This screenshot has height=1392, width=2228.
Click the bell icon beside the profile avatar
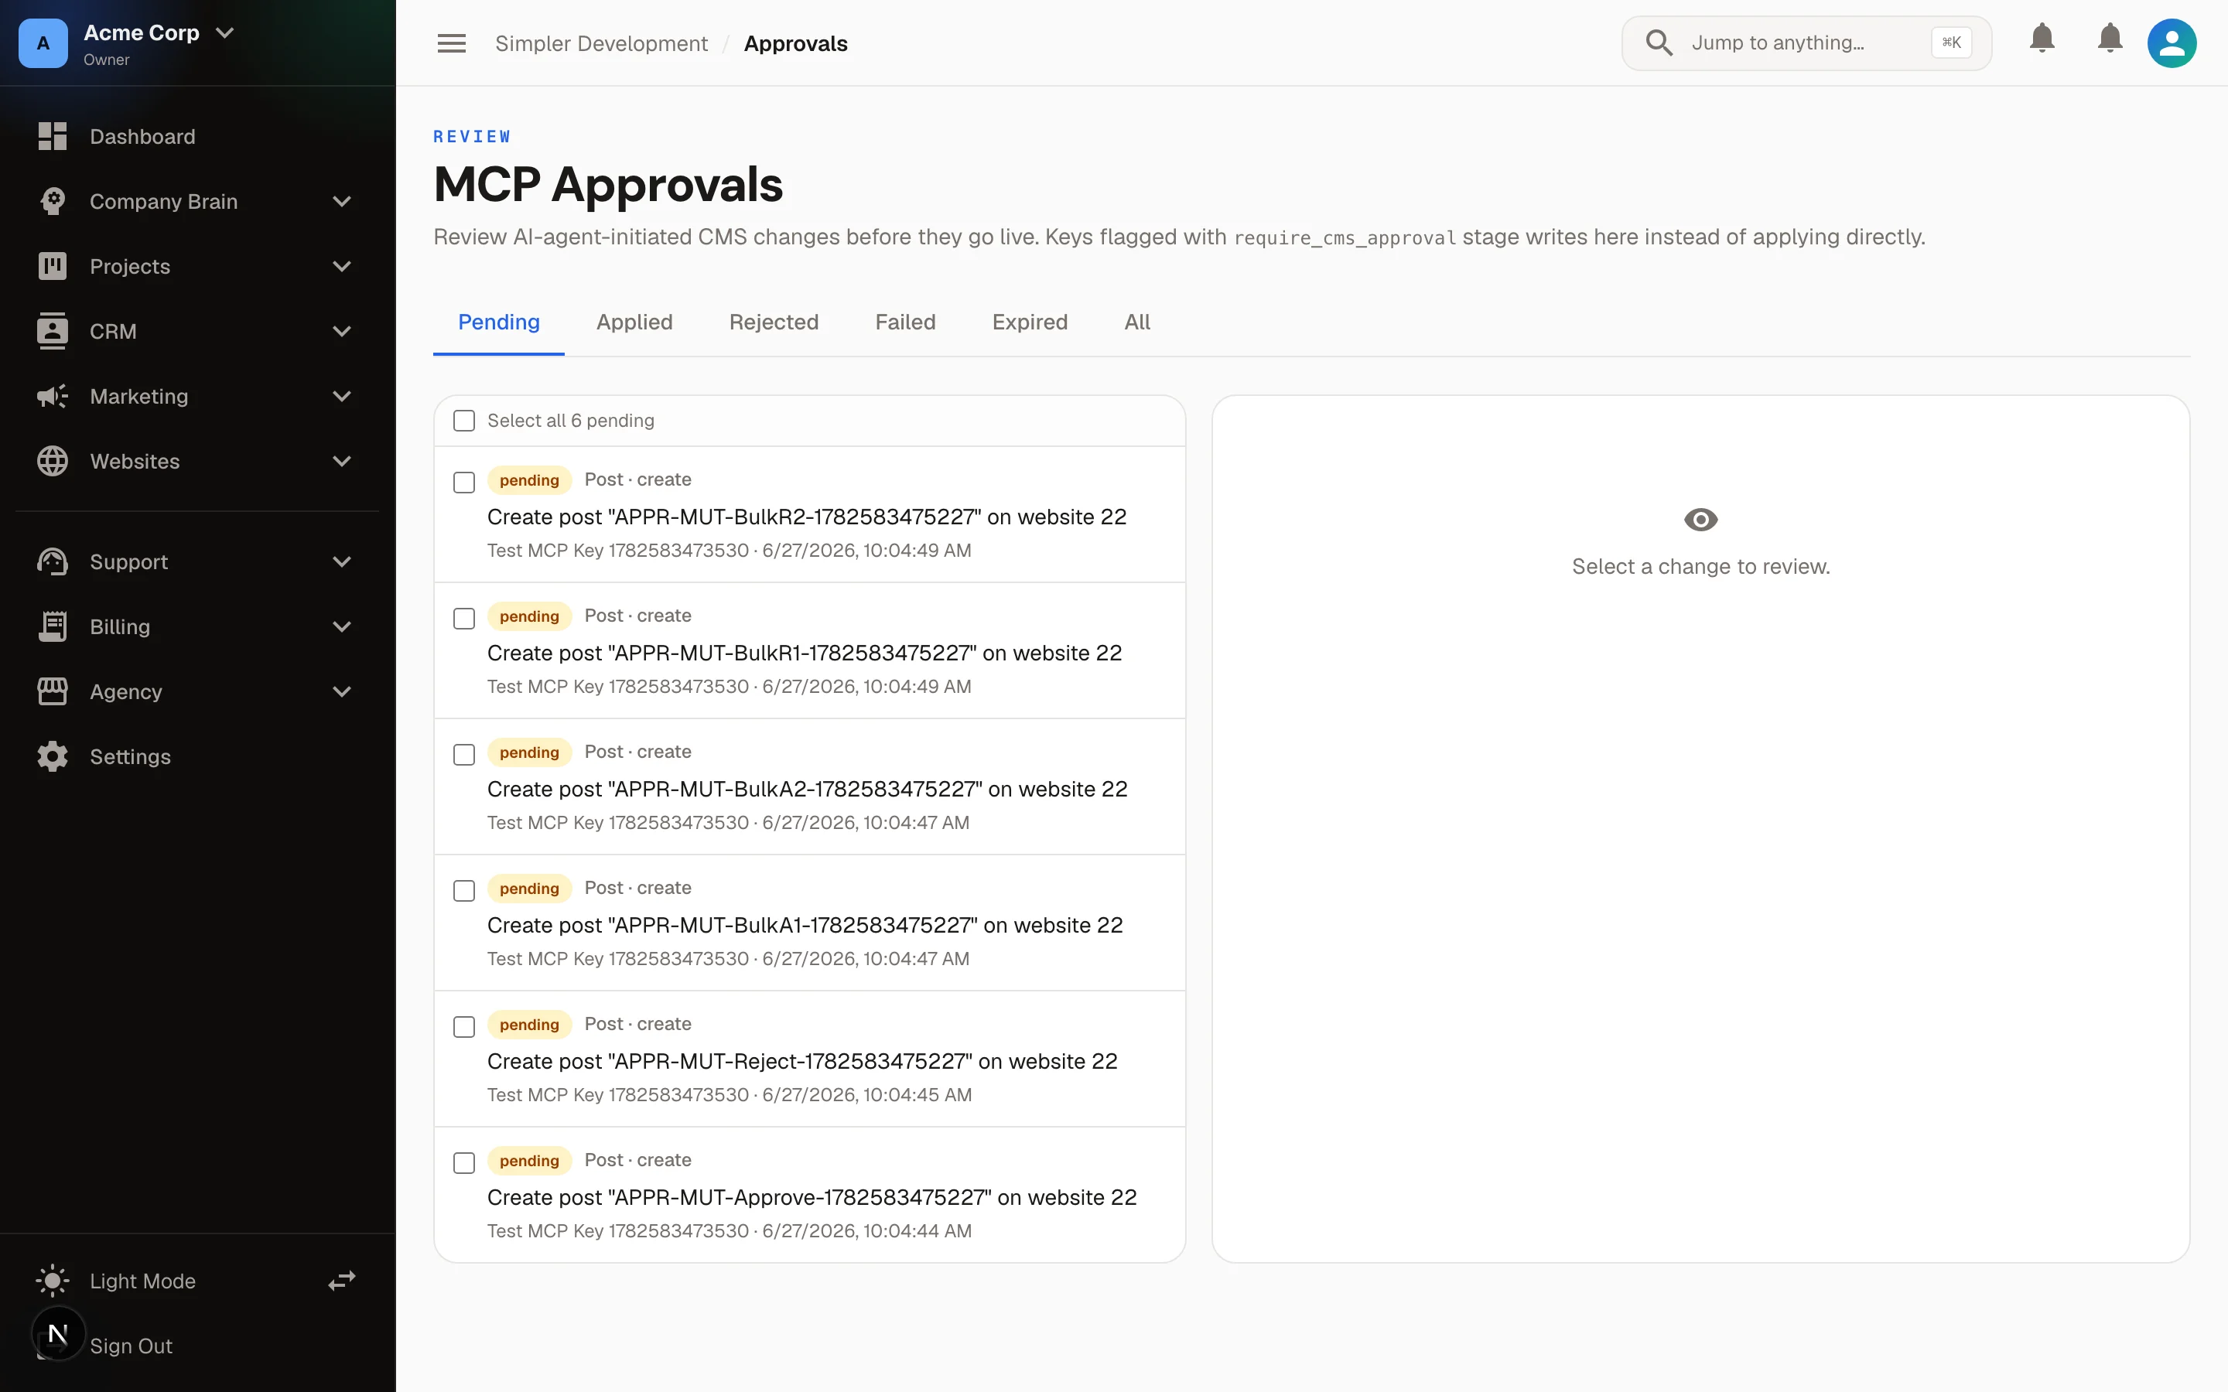(x=2110, y=39)
